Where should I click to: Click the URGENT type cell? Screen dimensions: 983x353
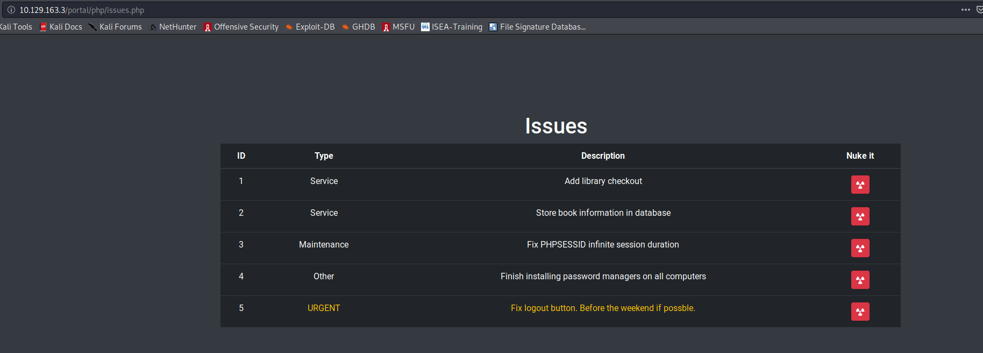pyautogui.click(x=324, y=308)
